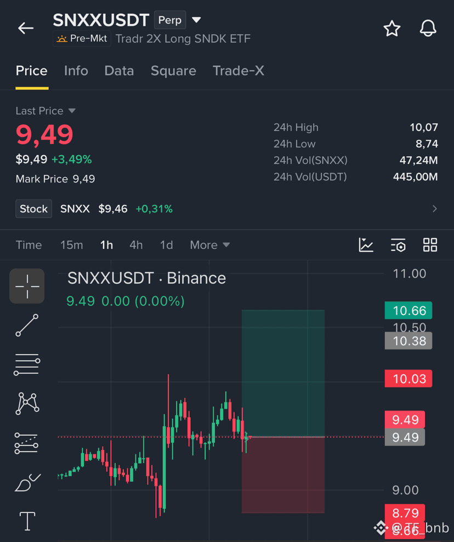Click the 24h Vol(SNXX) value 47,24M
This screenshot has height=542, width=454.
[x=418, y=161]
